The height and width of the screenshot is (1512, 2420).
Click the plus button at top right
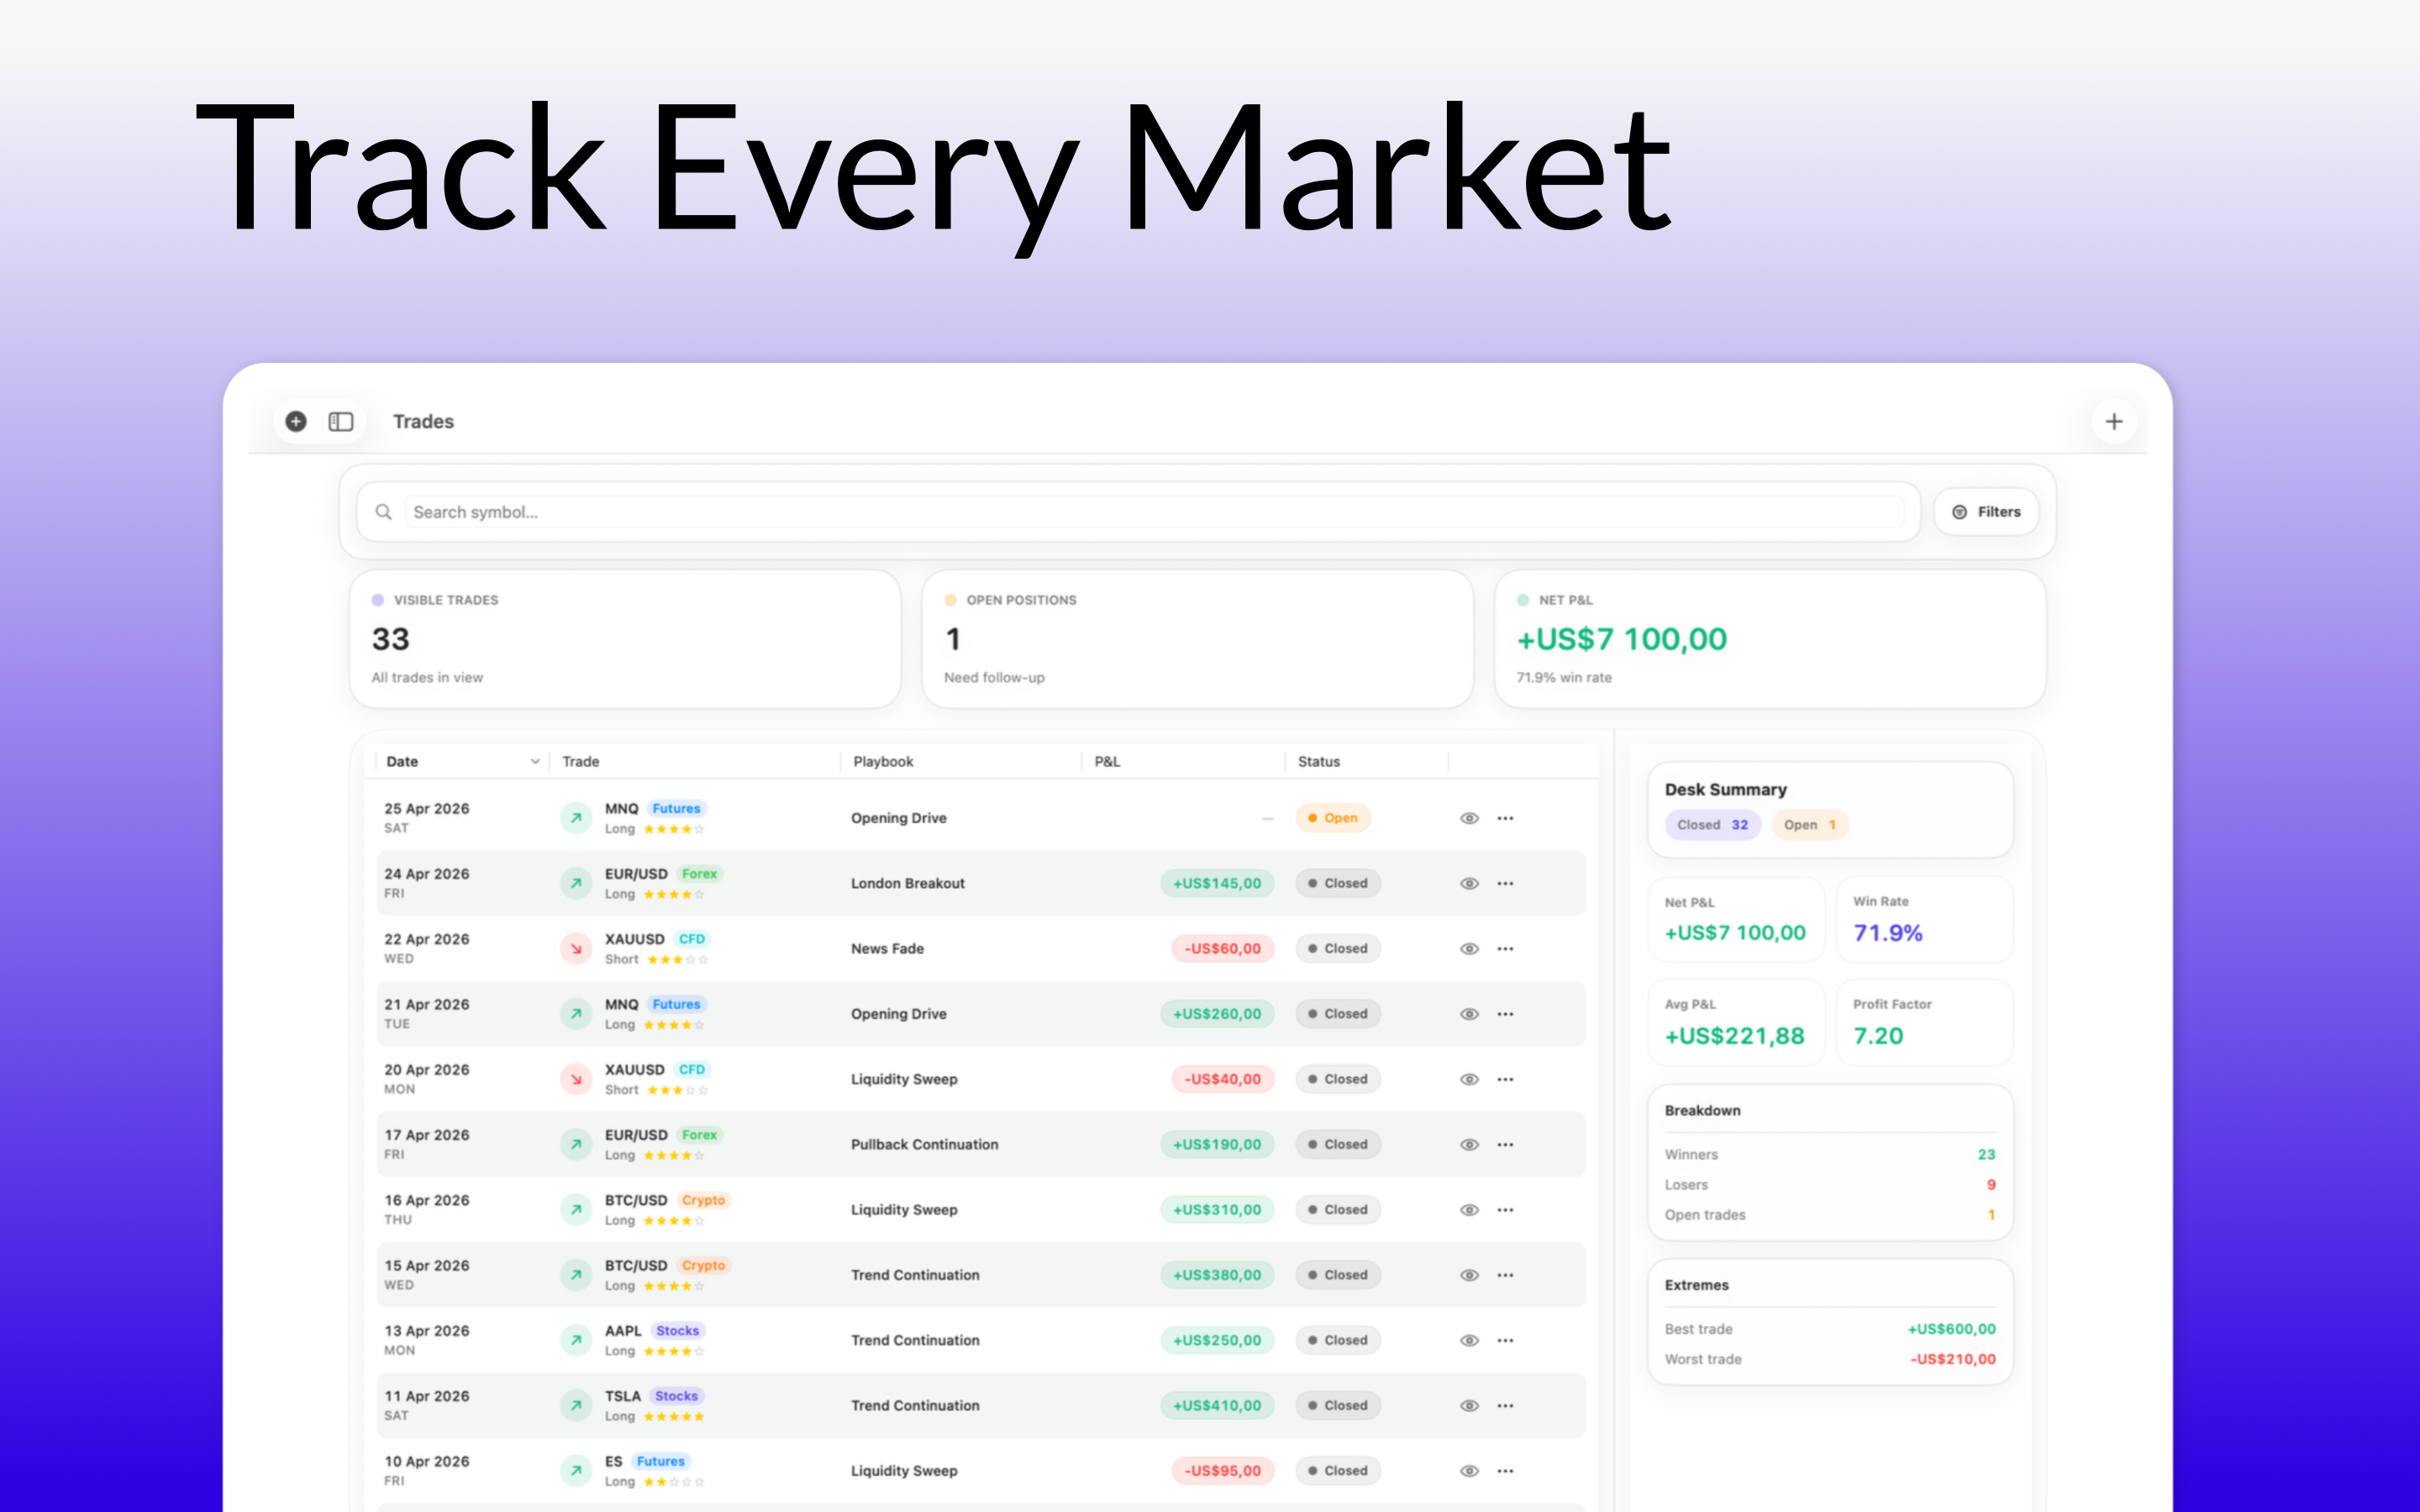pos(2114,421)
